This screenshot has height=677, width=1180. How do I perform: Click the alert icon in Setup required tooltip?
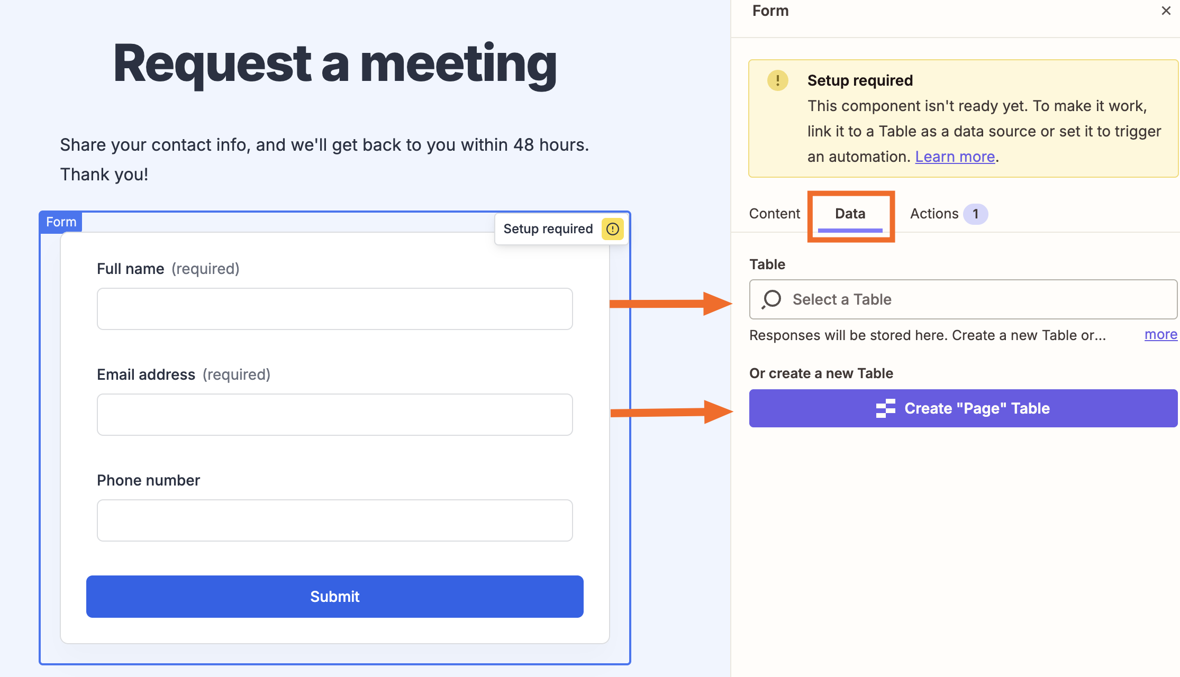612,229
